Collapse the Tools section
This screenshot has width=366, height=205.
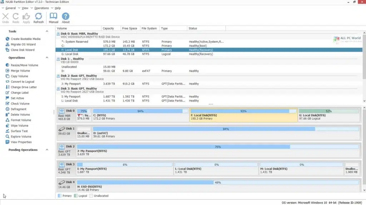click(x=47, y=31)
